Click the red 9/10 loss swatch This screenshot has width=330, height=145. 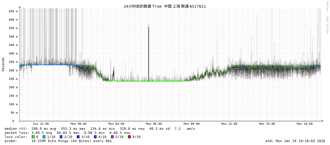[129, 137]
